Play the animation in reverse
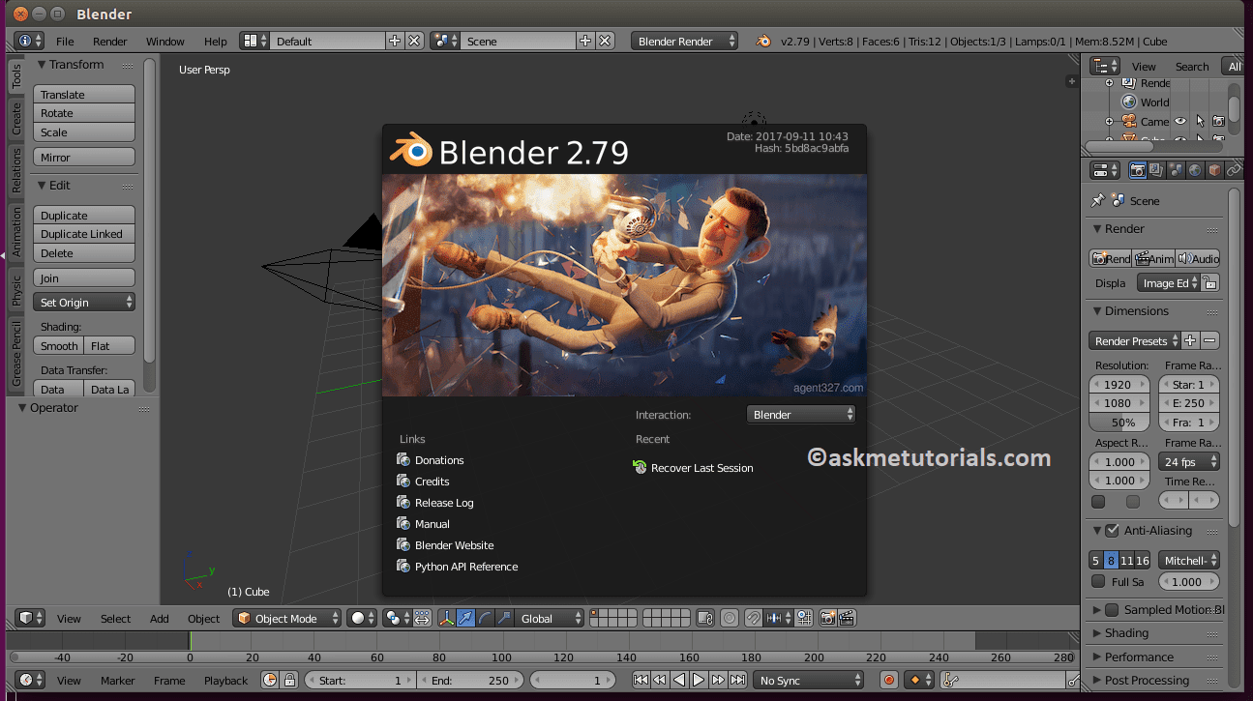The width and height of the screenshot is (1253, 701). 679,680
